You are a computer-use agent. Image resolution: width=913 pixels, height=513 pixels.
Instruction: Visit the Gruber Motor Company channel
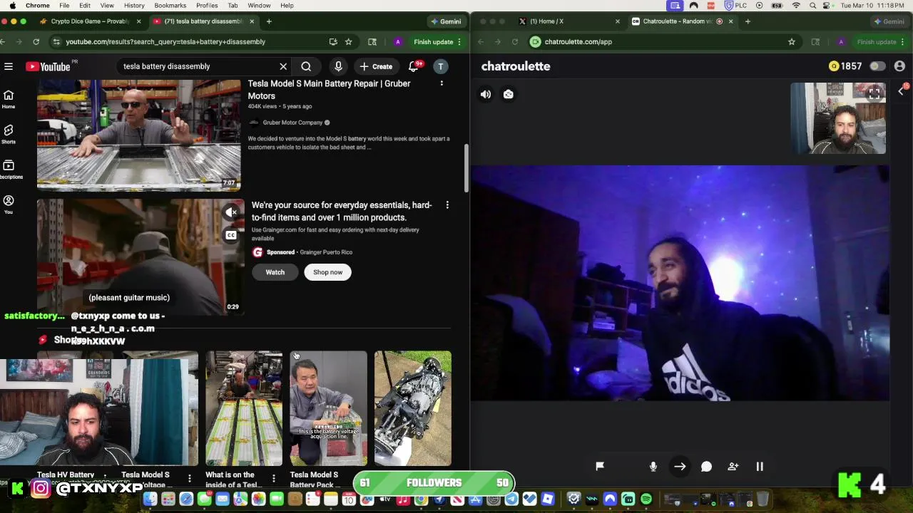coord(292,123)
